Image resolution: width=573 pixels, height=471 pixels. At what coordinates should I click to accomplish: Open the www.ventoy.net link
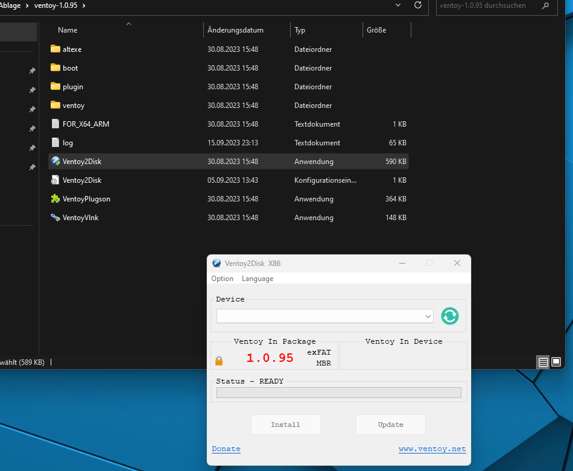tap(432, 449)
